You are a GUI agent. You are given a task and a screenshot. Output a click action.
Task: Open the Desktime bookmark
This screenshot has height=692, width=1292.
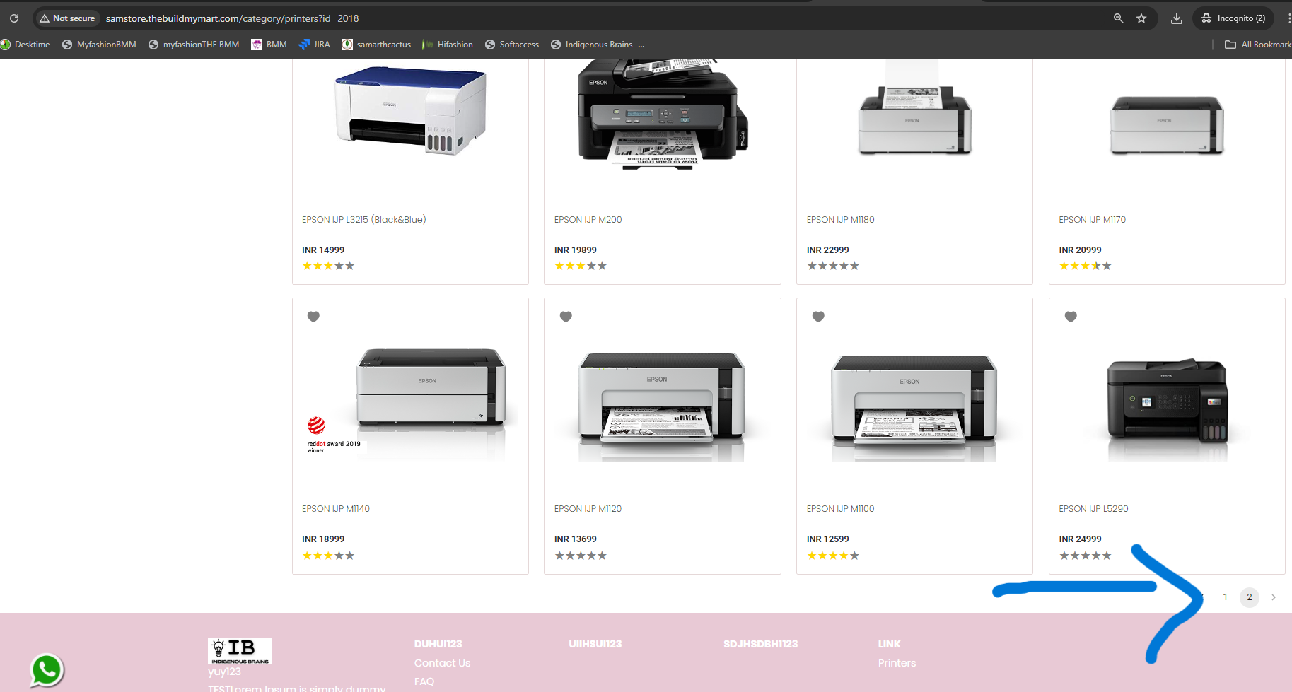pyautogui.click(x=25, y=45)
